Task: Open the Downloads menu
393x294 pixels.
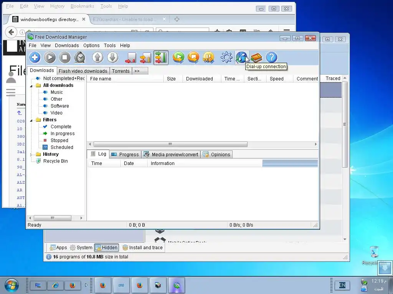Action: coord(67,46)
